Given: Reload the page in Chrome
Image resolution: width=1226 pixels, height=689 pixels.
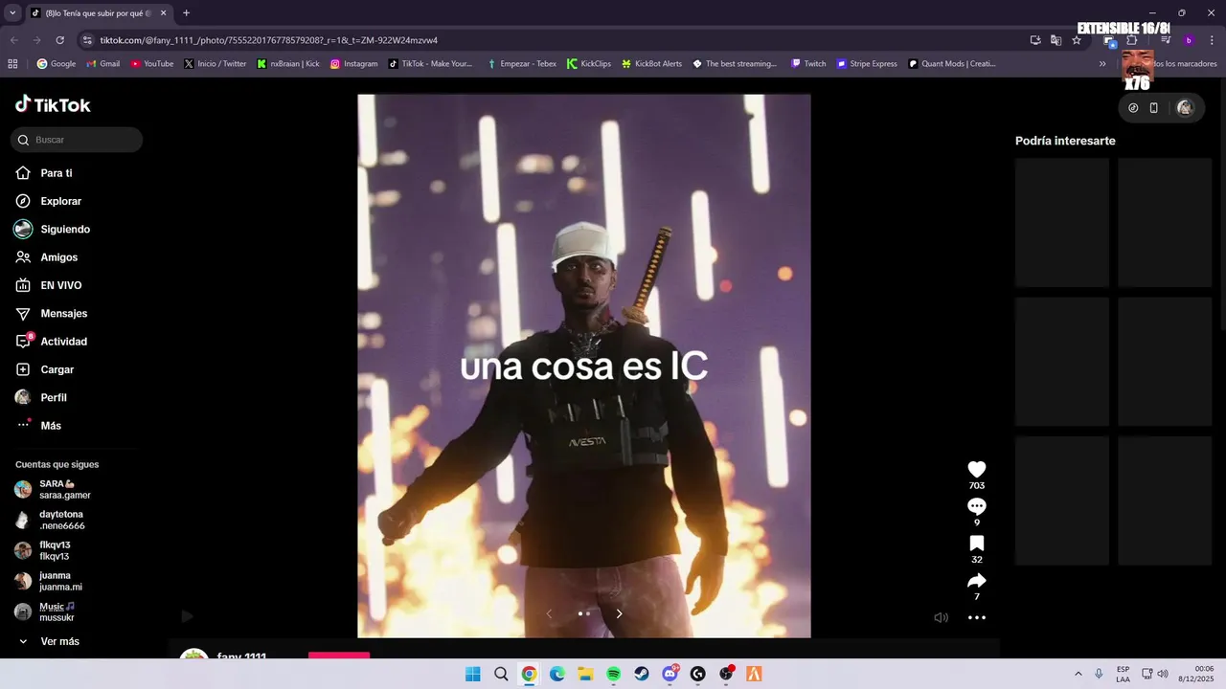Looking at the screenshot, I should (59, 40).
